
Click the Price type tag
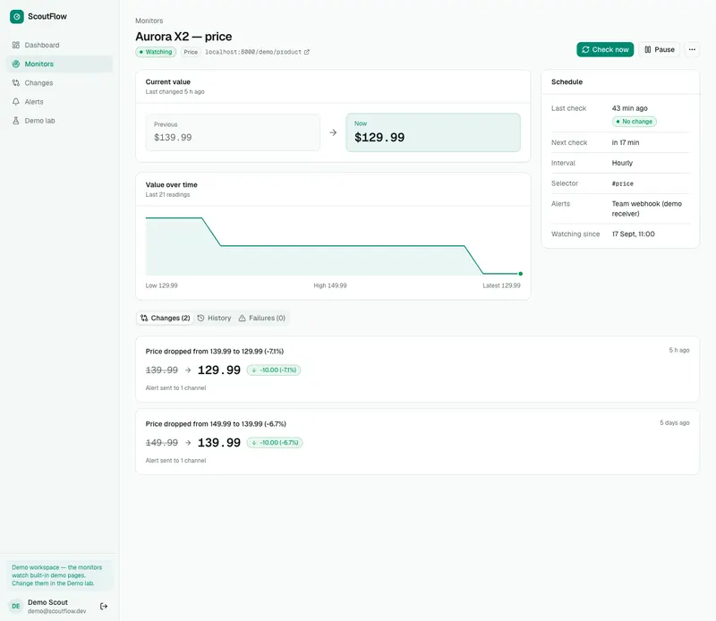point(191,52)
